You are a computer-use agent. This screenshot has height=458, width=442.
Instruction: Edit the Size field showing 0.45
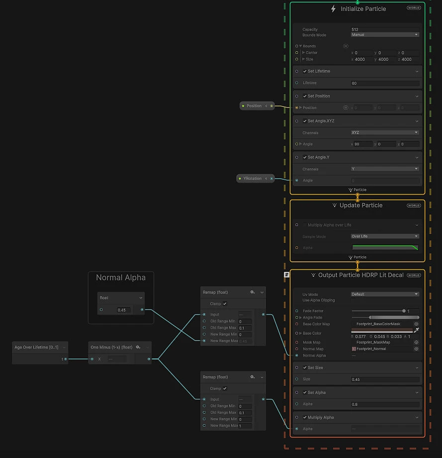385,379
